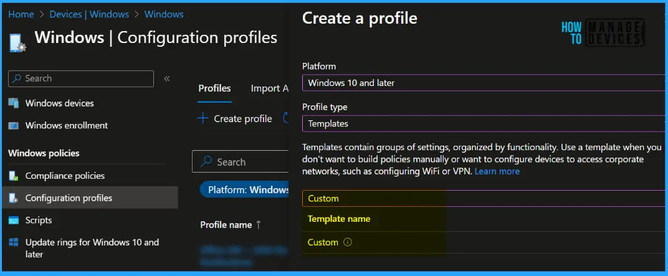This screenshot has height=276, width=668.
Task: Click the Scripts icon
Action: tap(14, 220)
